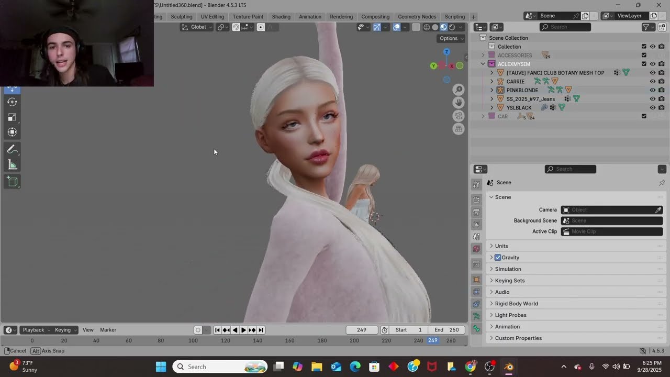The width and height of the screenshot is (670, 377).
Task: Disable rendering for SS_2025_#97_Jeans camera icon
Action: click(662, 99)
